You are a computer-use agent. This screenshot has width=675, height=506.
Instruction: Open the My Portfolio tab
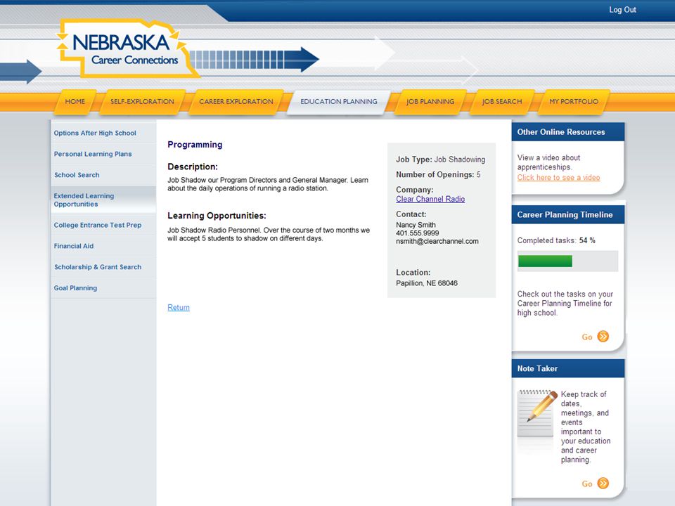click(574, 101)
